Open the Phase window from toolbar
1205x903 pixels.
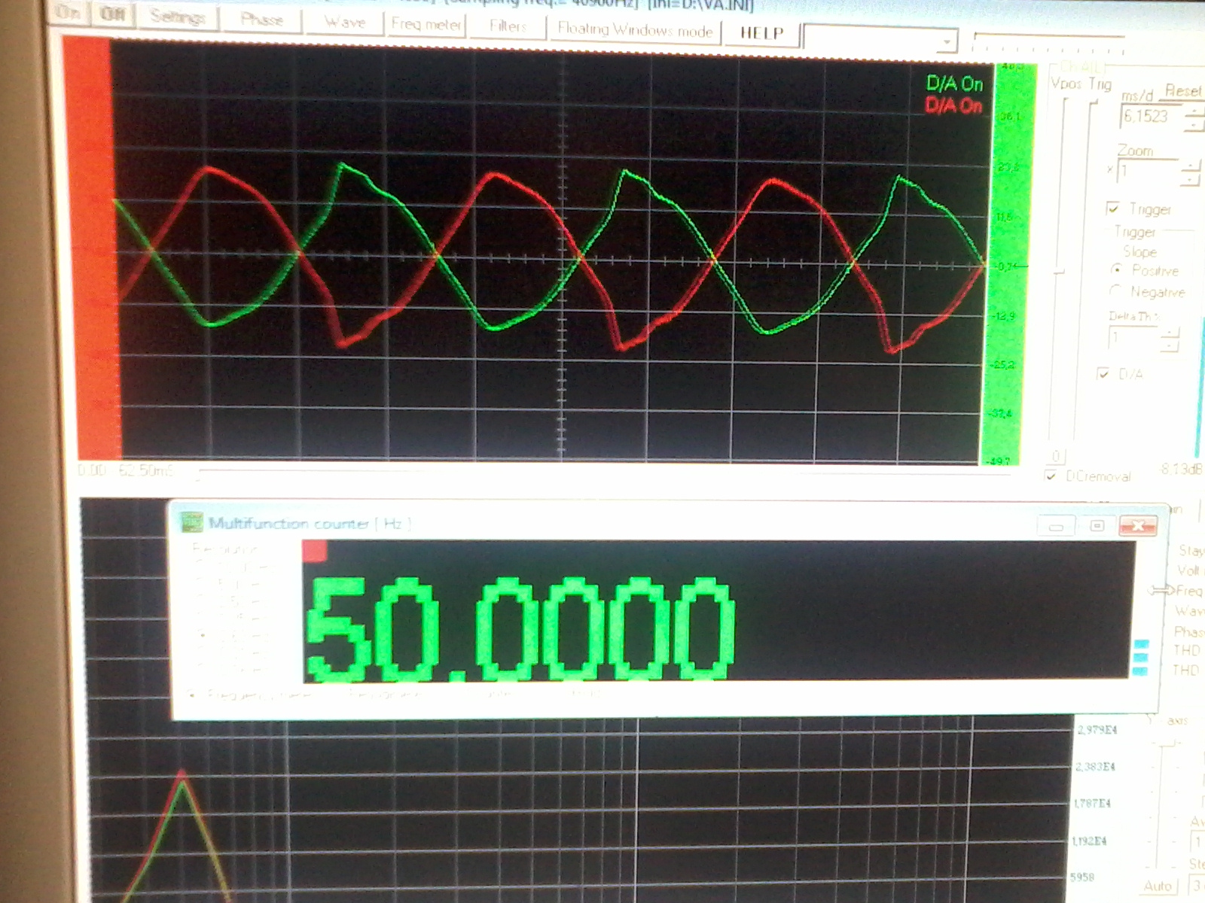coord(262,20)
